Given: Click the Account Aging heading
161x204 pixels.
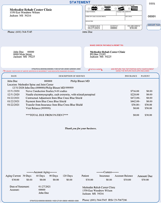Looking at the screenshot, I should click(x=42, y=172).
